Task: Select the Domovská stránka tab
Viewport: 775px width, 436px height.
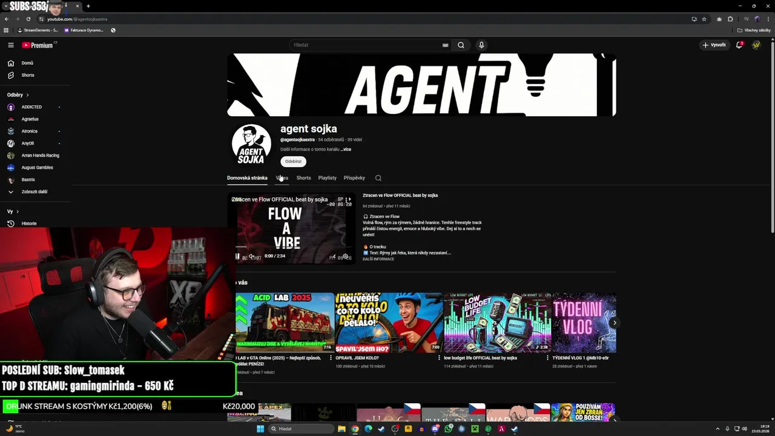Action: click(247, 178)
